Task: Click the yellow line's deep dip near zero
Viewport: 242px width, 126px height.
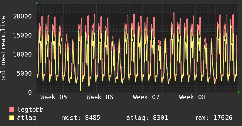Action: (80, 90)
